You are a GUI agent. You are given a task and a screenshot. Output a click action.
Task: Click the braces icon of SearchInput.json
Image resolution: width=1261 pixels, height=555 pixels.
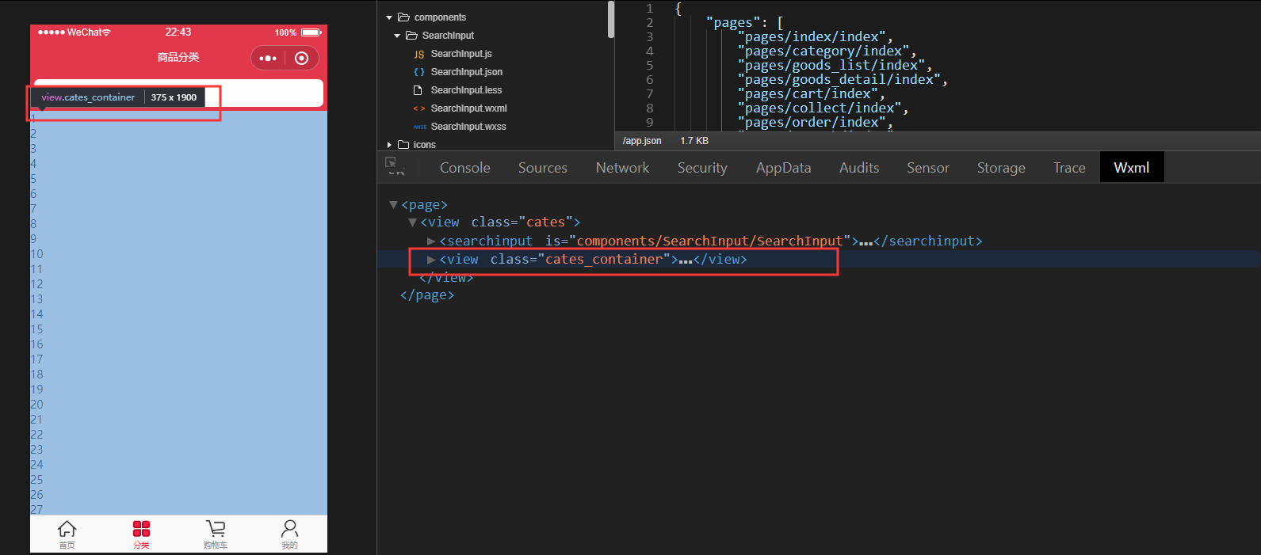tap(419, 72)
